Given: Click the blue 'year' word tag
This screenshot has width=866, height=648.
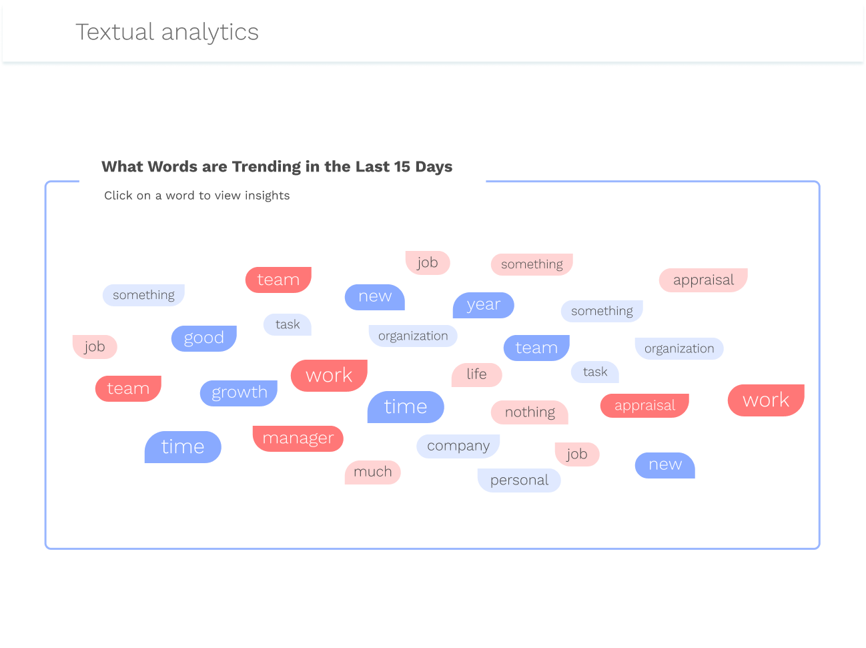Looking at the screenshot, I should [484, 305].
